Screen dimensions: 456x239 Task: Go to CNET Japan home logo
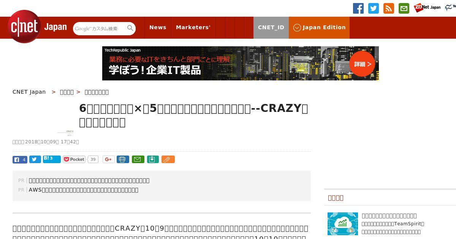(37, 27)
